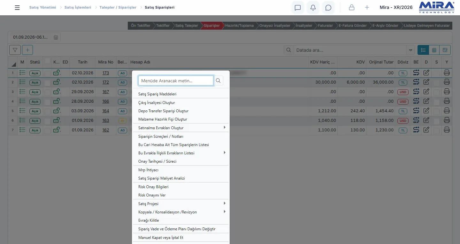Switch to list view icon

[x=423, y=50]
